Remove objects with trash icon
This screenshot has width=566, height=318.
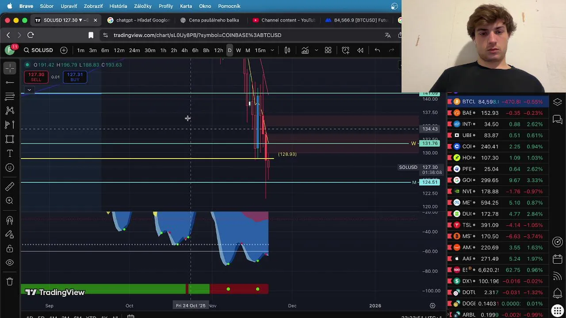click(x=10, y=282)
